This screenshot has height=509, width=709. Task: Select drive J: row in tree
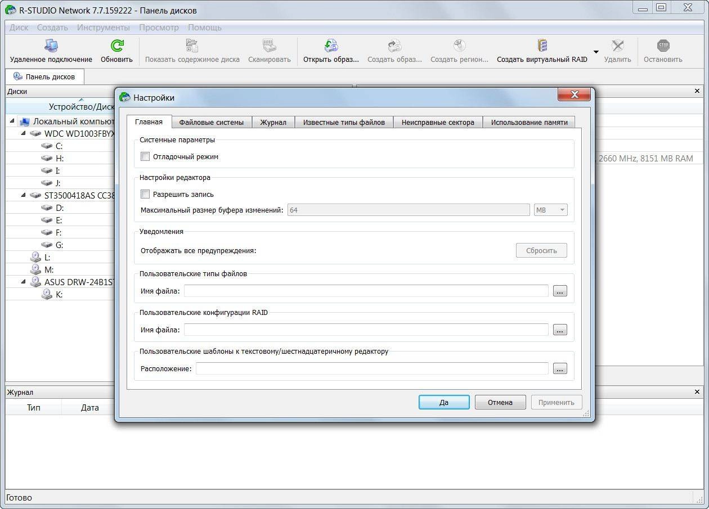(x=60, y=183)
